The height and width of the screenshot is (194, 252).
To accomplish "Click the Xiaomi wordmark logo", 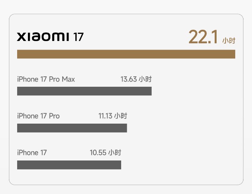I will (43, 36).
